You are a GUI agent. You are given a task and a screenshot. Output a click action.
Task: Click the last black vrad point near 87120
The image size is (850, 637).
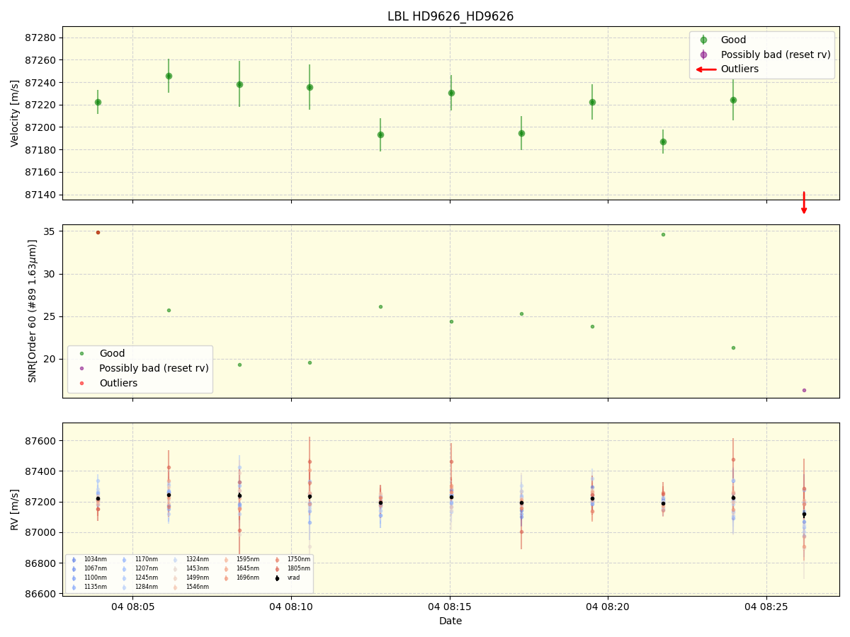point(804,515)
